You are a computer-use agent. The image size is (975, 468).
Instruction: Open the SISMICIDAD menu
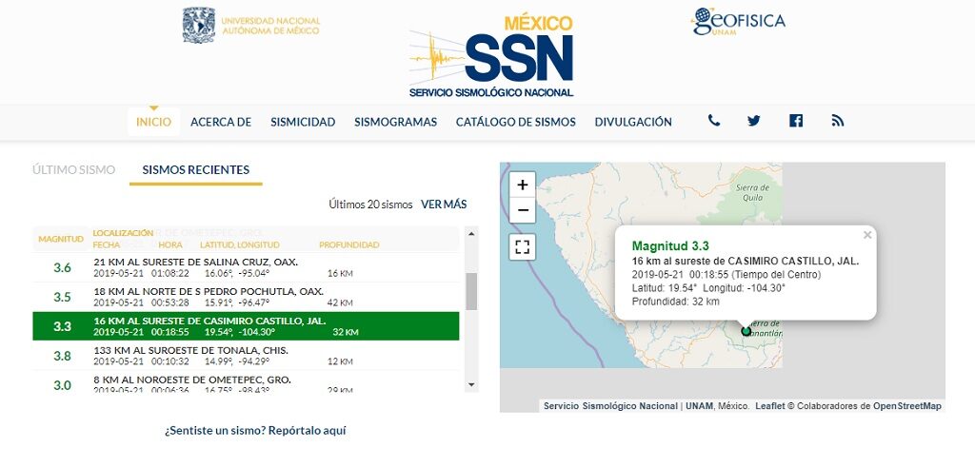pyautogui.click(x=303, y=122)
